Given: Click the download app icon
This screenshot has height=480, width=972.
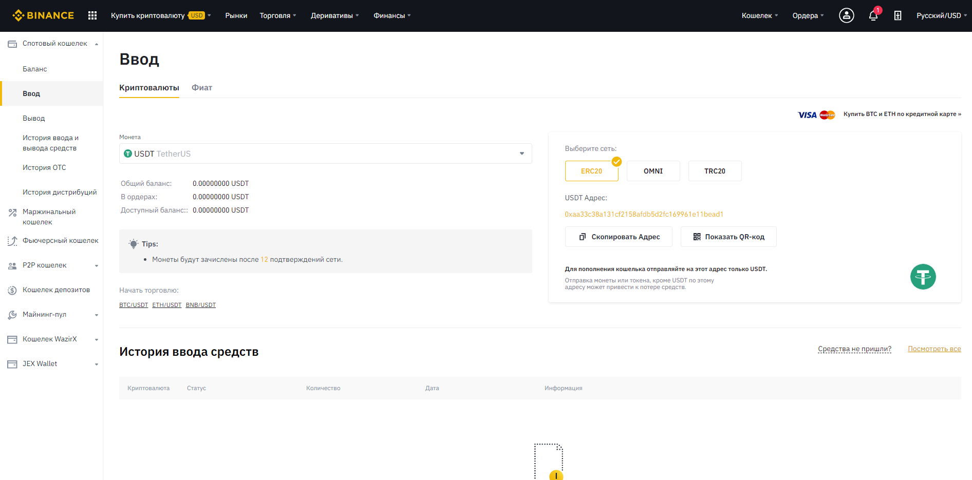Looking at the screenshot, I should click(898, 15).
